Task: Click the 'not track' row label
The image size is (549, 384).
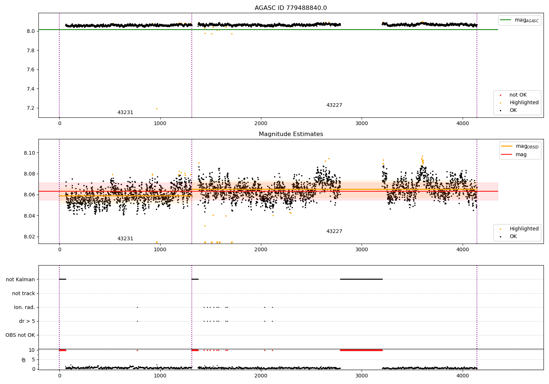Action: coord(23,294)
